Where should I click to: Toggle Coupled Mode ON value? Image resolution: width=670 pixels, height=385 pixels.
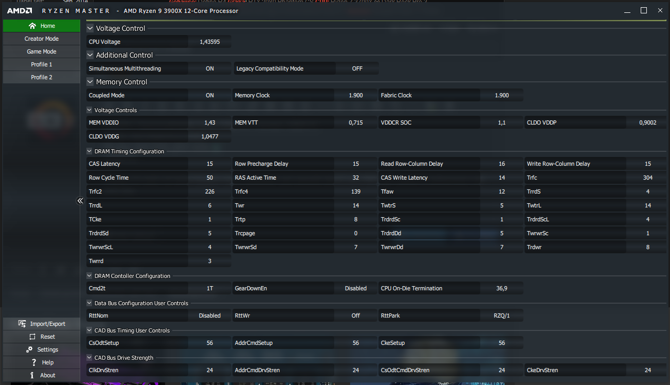click(x=210, y=95)
